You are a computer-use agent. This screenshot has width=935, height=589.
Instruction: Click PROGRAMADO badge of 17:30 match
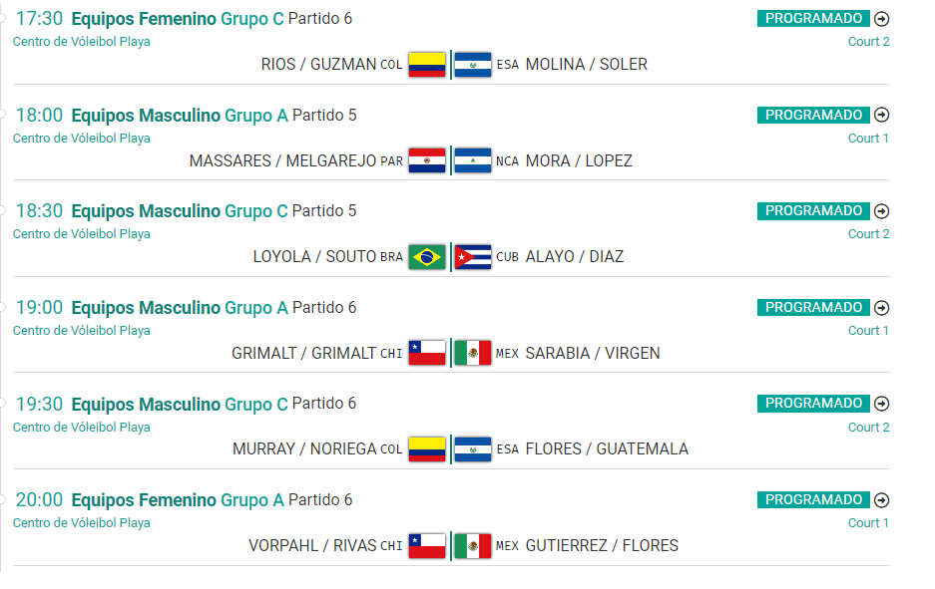[x=813, y=19]
